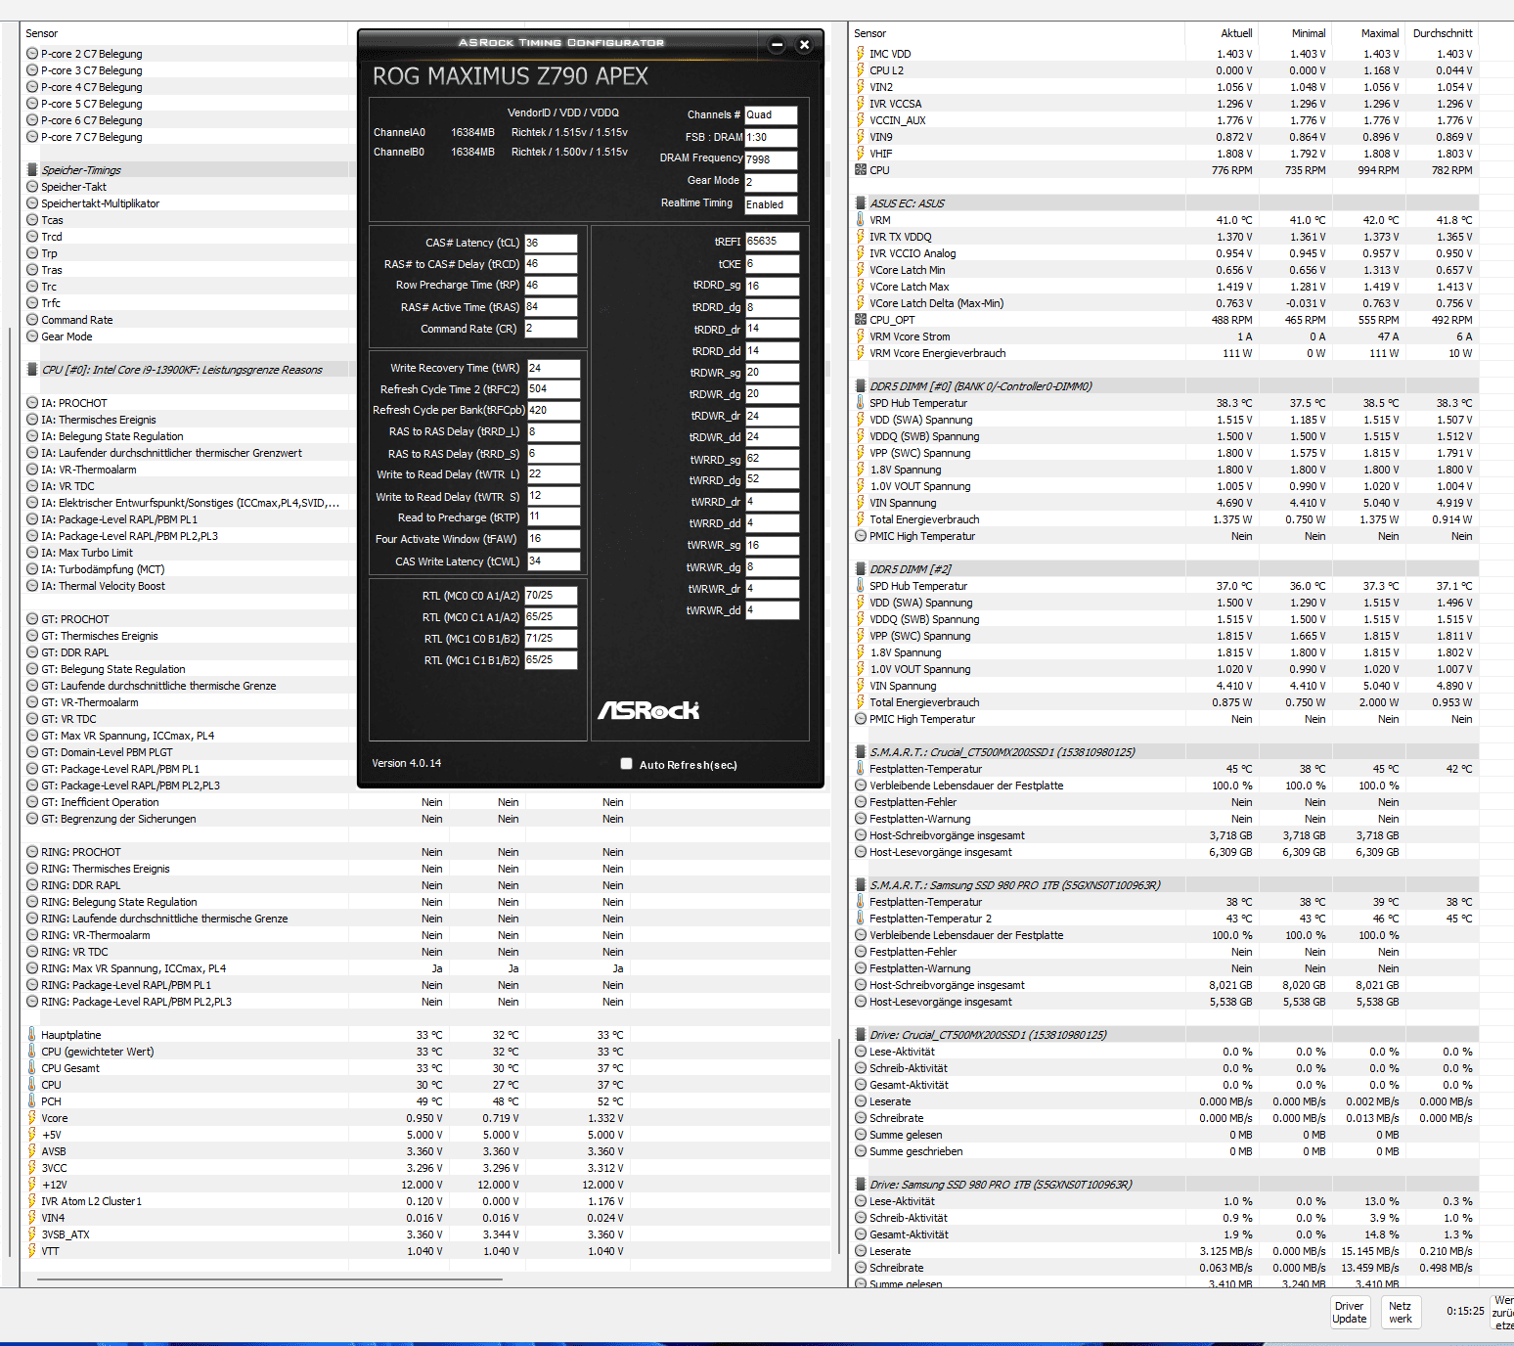The width and height of the screenshot is (1514, 1346).
Task: Click DIMM #0 SPD Hub Temperatur icon
Action: coord(861,403)
